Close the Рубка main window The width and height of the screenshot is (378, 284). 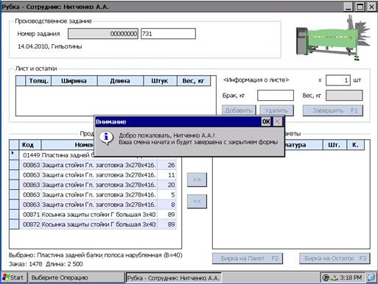(371, 7)
